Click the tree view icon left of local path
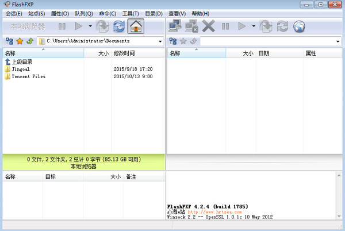 pyautogui.click(x=9, y=41)
